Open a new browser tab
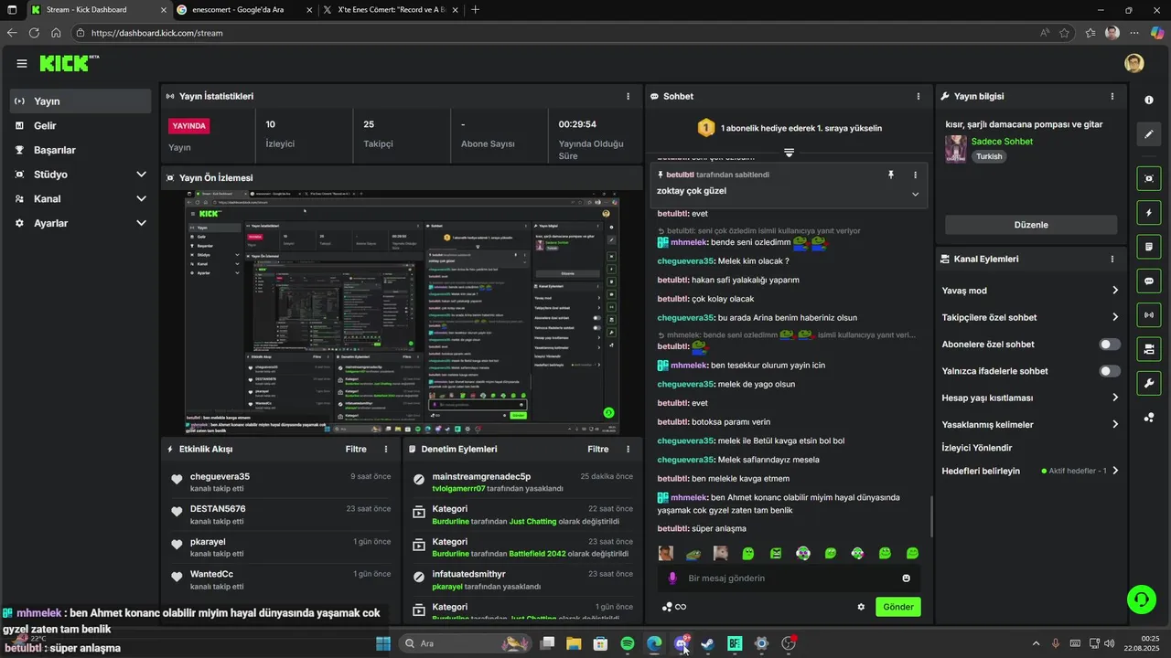This screenshot has width=1171, height=658. (x=475, y=10)
